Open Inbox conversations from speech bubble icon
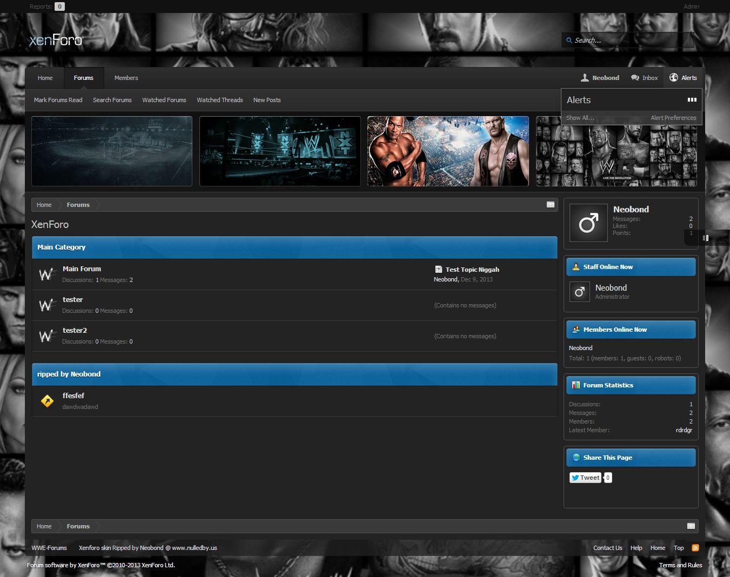Image resolution: width=730 pixels, height=577 pixels. (x=635, y=78)
